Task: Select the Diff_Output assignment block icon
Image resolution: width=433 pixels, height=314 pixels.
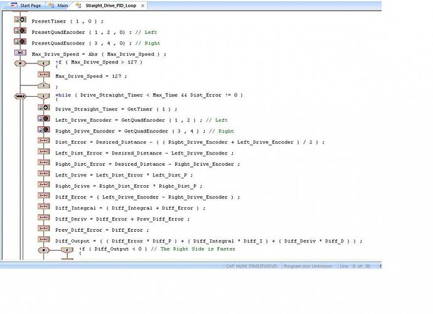Action: tap(44, 239)
